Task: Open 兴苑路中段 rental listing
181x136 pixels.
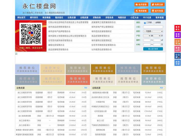Action: [x=100, y=102]
